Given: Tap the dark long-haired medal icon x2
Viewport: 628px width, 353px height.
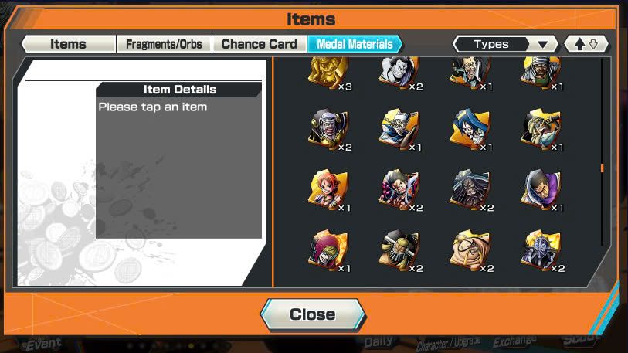Looking at the screenshot, I should click(x=470, y=190).
